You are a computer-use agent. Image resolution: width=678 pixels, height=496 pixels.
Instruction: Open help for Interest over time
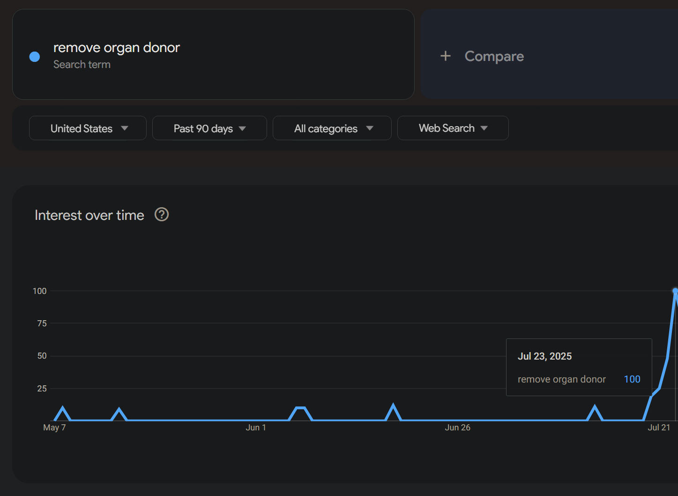(162, 215)
